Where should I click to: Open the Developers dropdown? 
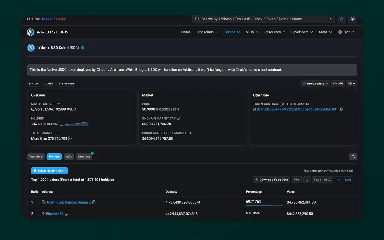tap(302, 32)
